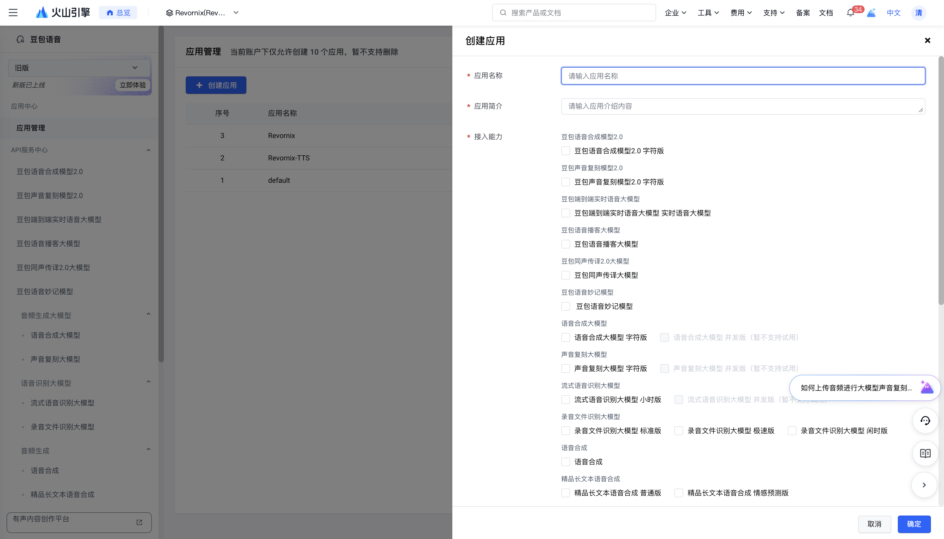This screenshot has width=944, height=539.
Task: Open the hamburger navigation menu
Action: click(x=13, y=13)
